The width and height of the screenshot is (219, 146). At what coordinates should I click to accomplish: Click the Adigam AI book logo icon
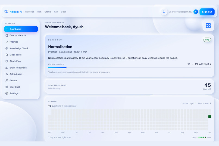pos(6,12)
